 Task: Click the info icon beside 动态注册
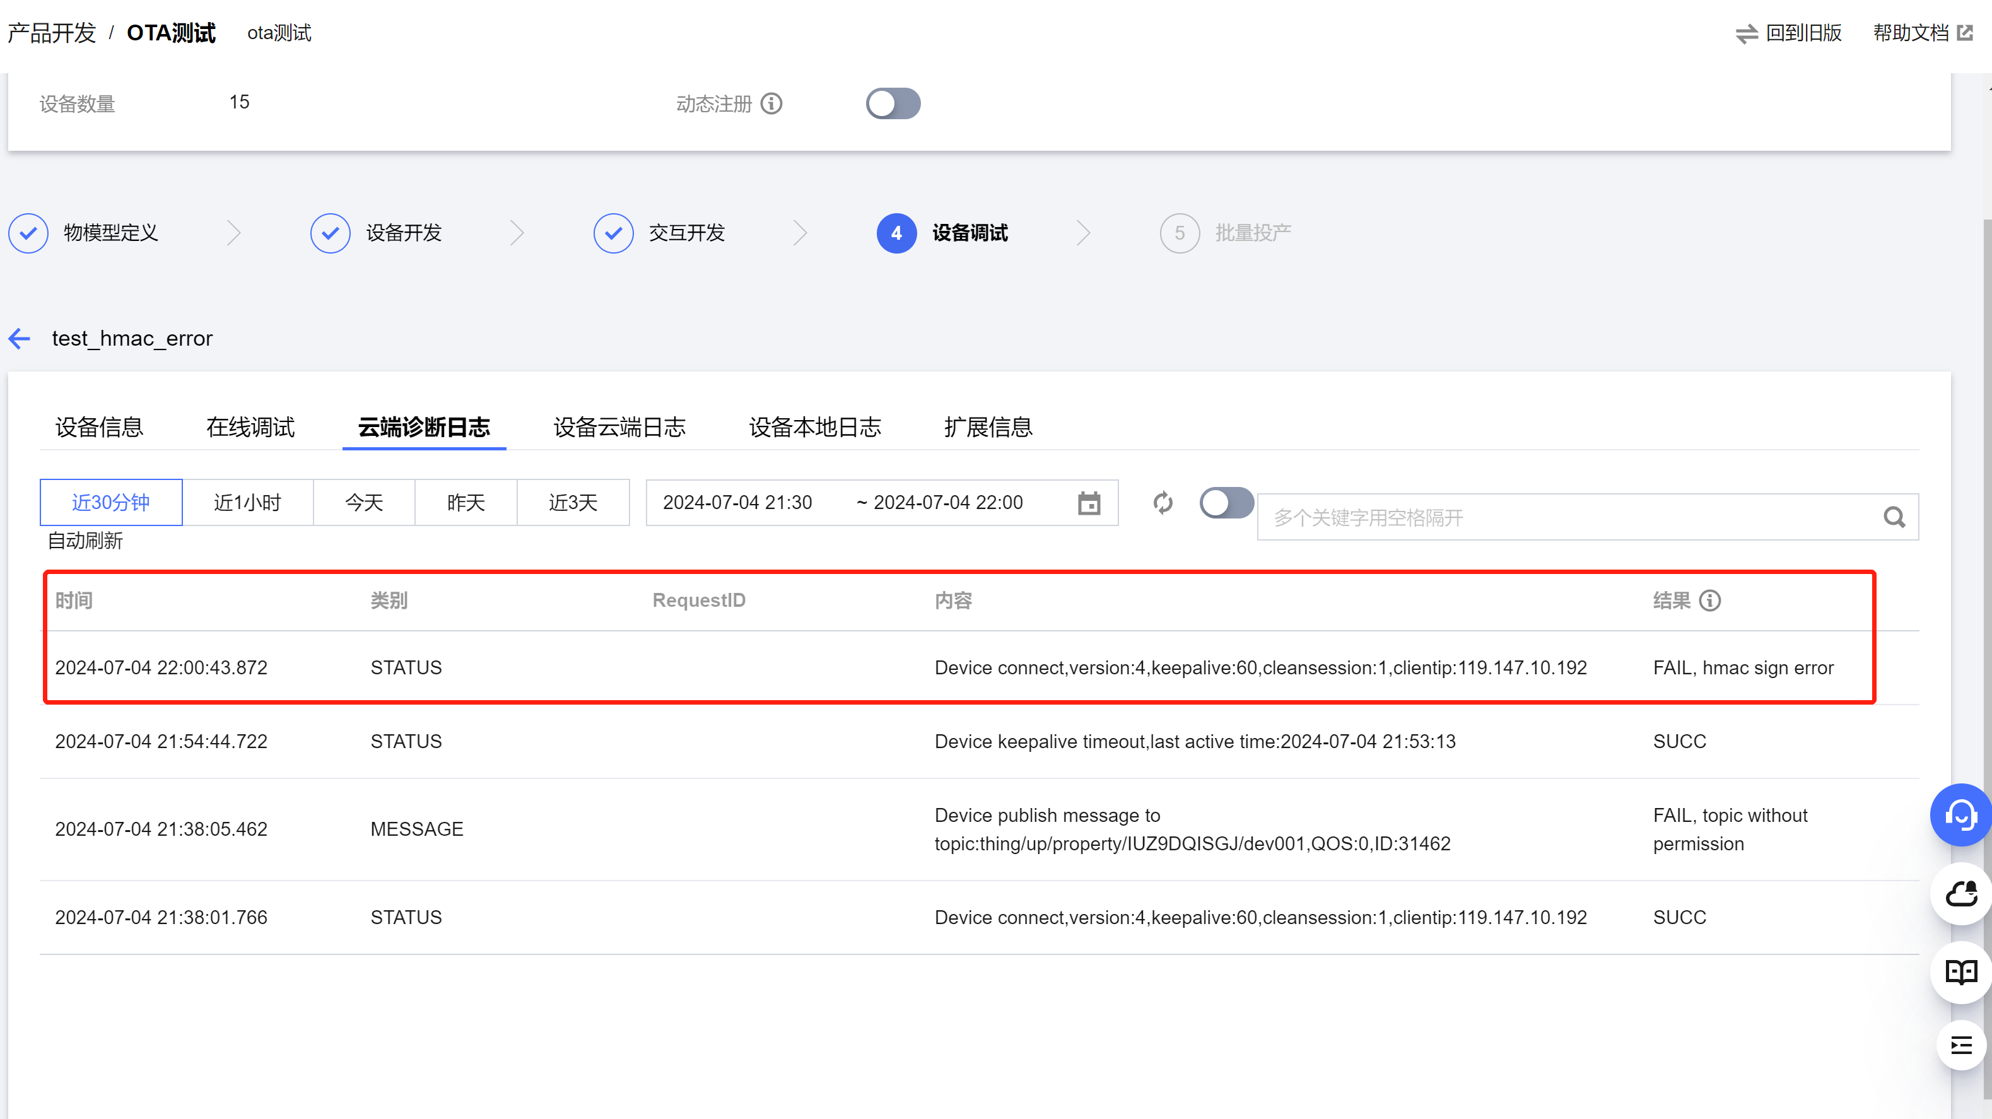pos(771,103)
